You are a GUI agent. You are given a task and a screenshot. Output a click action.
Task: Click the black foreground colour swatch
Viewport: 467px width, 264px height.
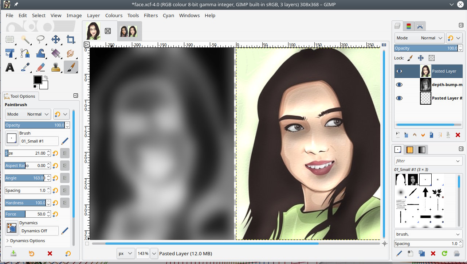pos(38,80)
